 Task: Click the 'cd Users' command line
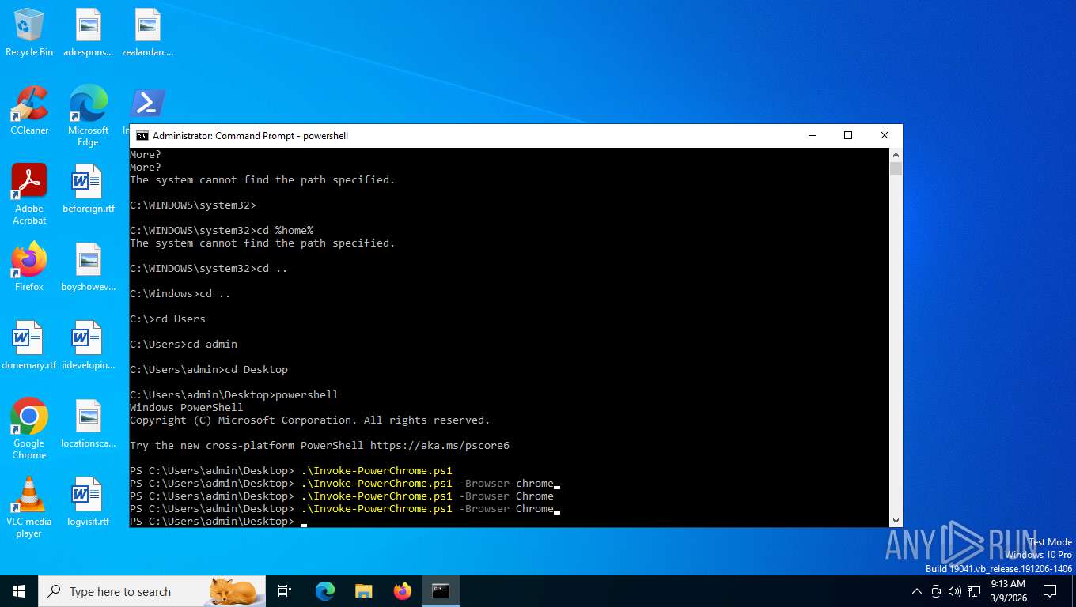click(x=168, y=319)
